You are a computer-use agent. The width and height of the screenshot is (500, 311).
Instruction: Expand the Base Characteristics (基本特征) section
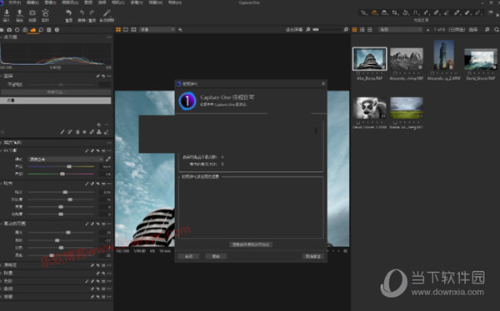(2, 142)
